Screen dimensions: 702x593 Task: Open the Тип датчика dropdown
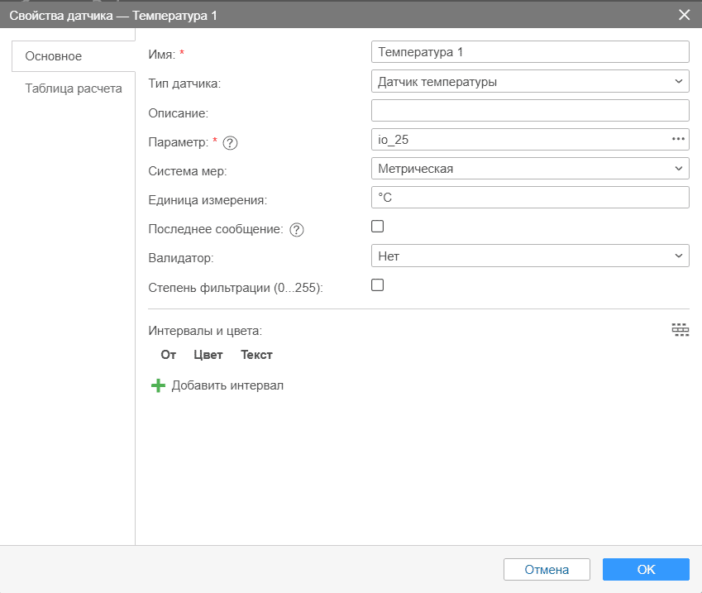click(530, 82)
